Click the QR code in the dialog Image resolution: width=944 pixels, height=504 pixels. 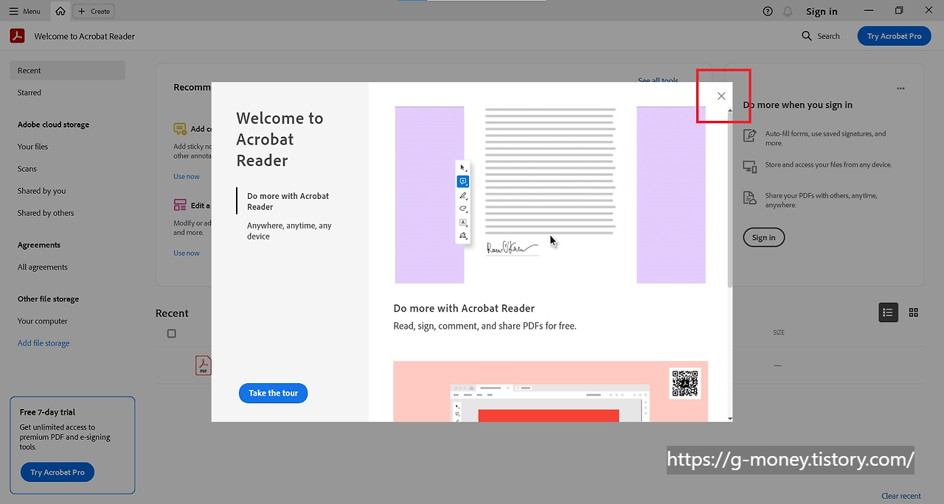click(685, 383)
